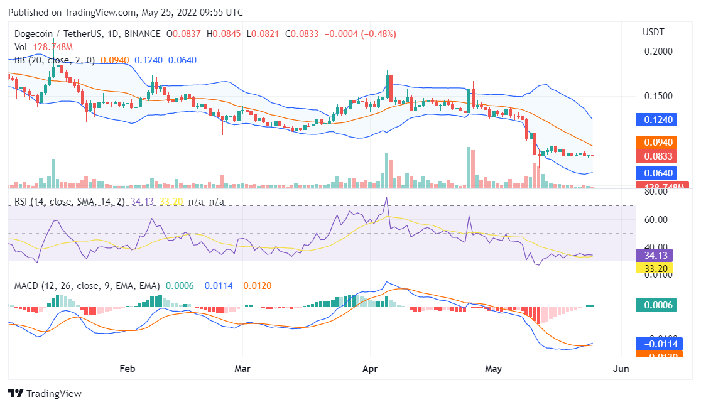Select Feb on the time axis

pos(127,369)
